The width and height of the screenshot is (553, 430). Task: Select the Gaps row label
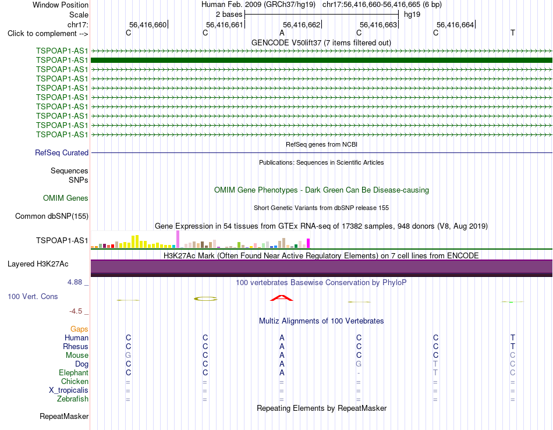tap(79, 329)
